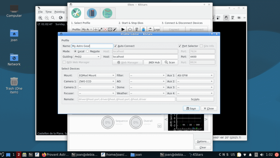The image size is (280, 158).
Task: Click the edit profile pencil icon
Action: pyautogui.click(x=100, y=29)
